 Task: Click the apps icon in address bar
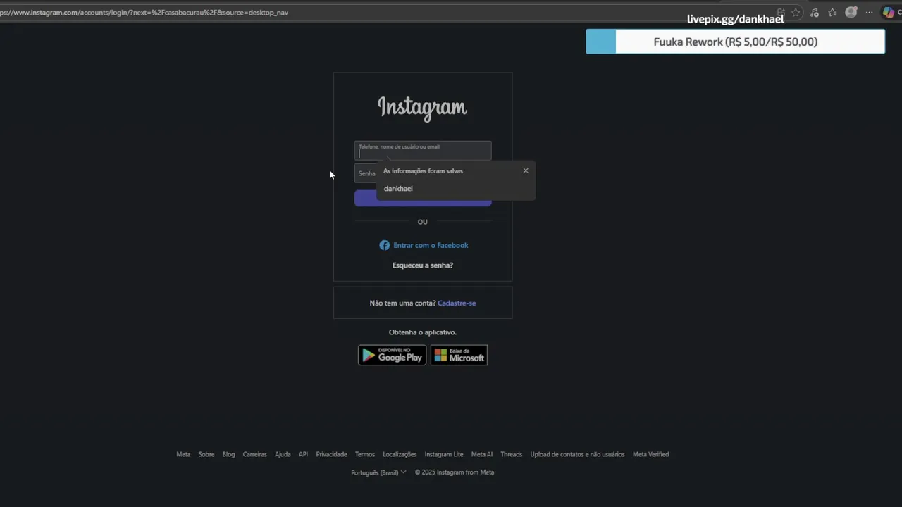tap(781, 13)
